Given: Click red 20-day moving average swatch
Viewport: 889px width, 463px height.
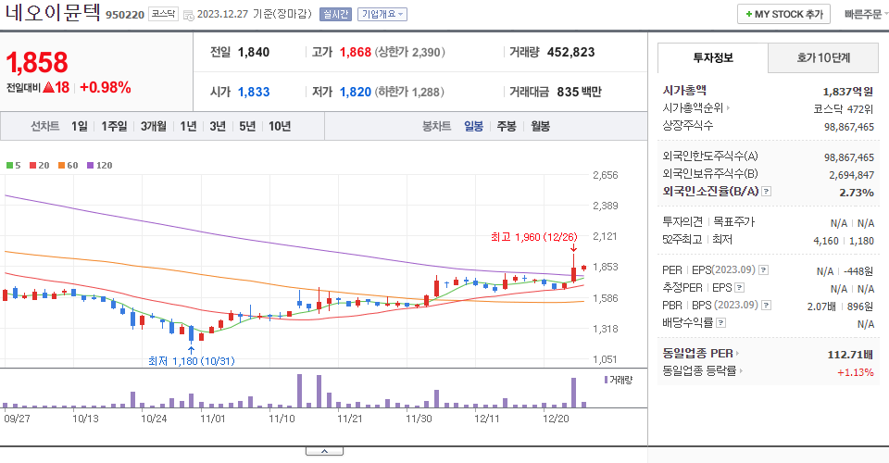Looking at the screenshot, I should coord(33,166).
